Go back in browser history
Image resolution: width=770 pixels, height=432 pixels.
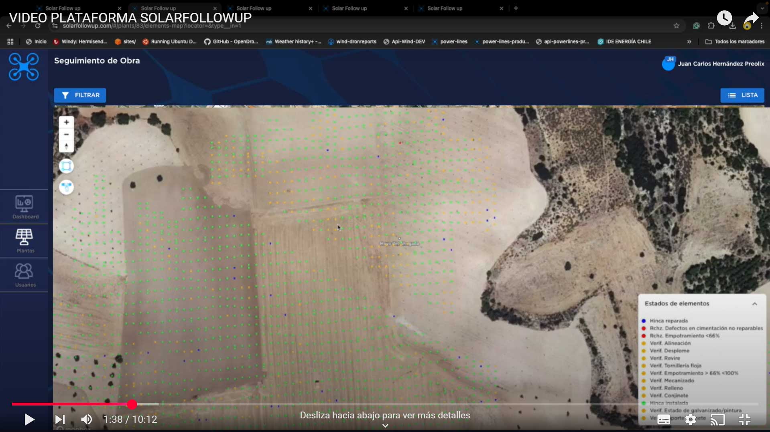pos(9,26)
